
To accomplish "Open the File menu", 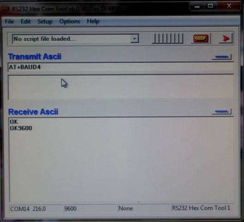I will coord(10,21).
